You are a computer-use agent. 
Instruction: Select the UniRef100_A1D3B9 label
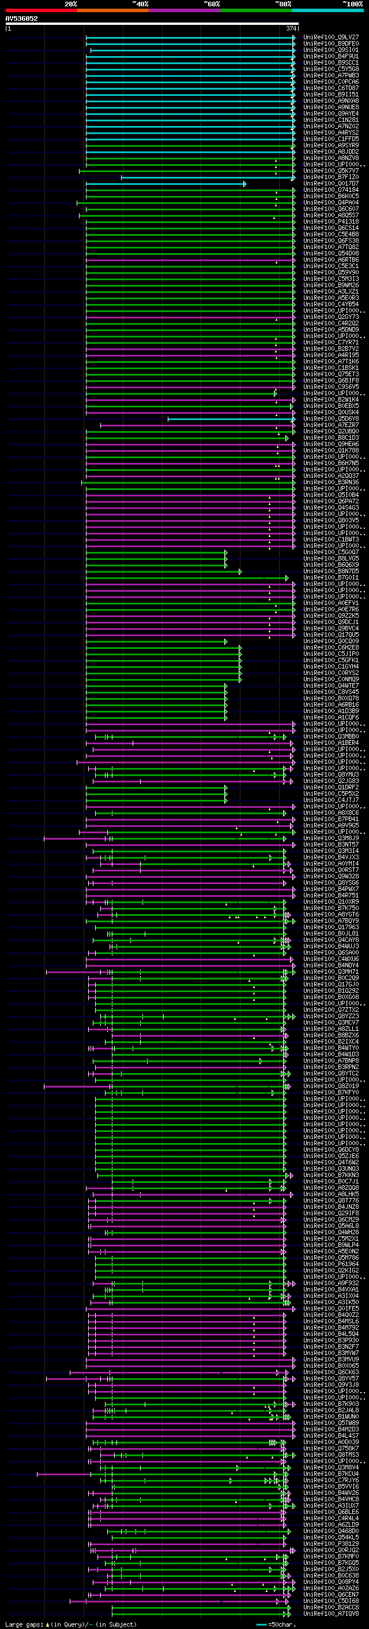coord(331,711)
